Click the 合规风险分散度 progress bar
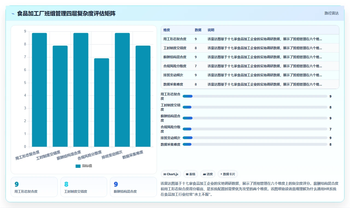The height and width of the screenshot is (208, 350). point(255,129)
